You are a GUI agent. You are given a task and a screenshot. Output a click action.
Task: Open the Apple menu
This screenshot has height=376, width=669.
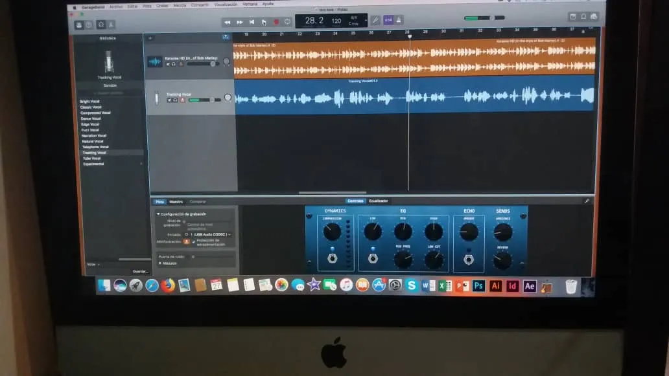tap(75, 8)
